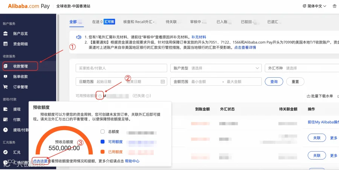339x170 pixels.
Task: Click the 资金明细 list icon
Action: [5, 44]
